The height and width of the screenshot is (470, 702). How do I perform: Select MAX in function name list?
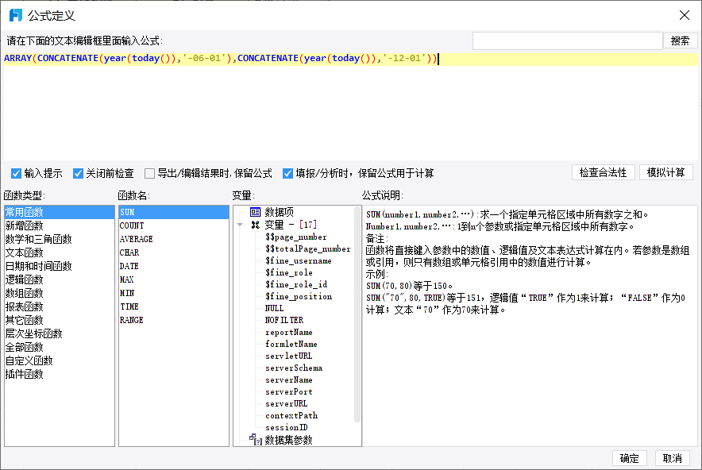[174, 279]
